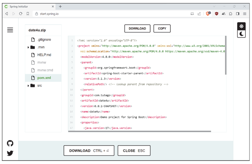Click the modelVersion 4.0.0 line
The height and width of the screenshot is (164, 252).
[x=107, y=57]
